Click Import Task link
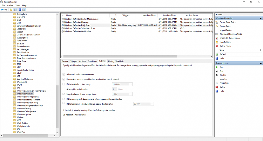The image size is (263, 141). coord(225,30)
